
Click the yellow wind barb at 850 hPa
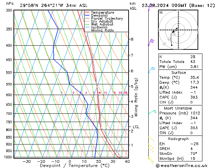point(151,139)
